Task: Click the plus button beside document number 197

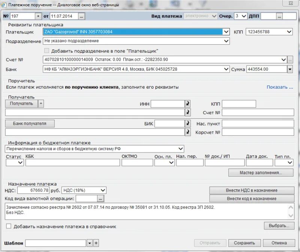Action: point(38,16)
